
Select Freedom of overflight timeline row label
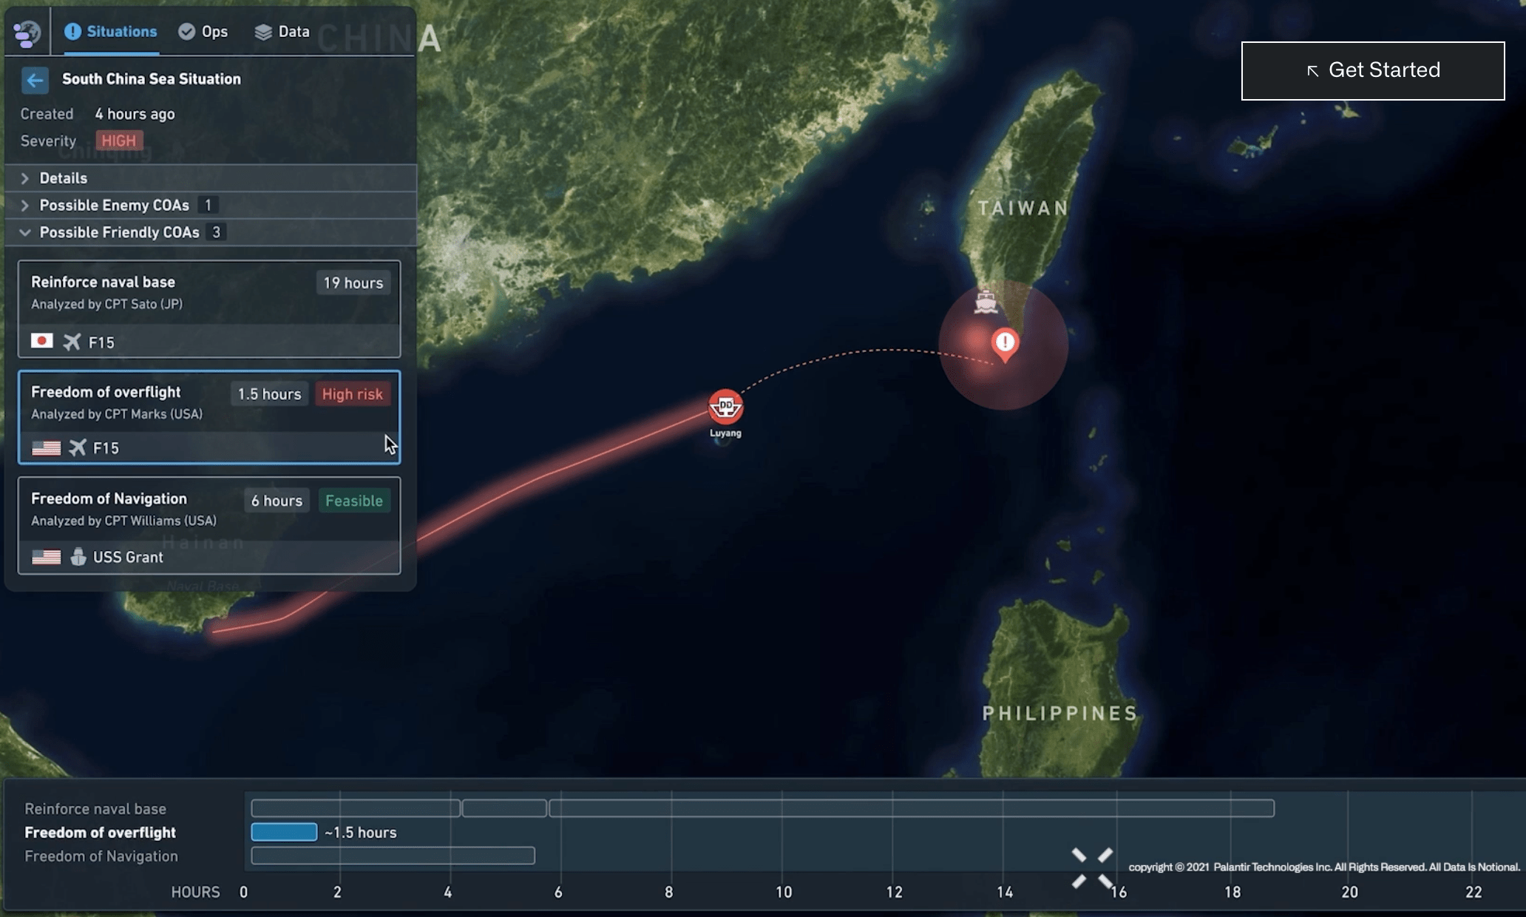pos(100,833)
